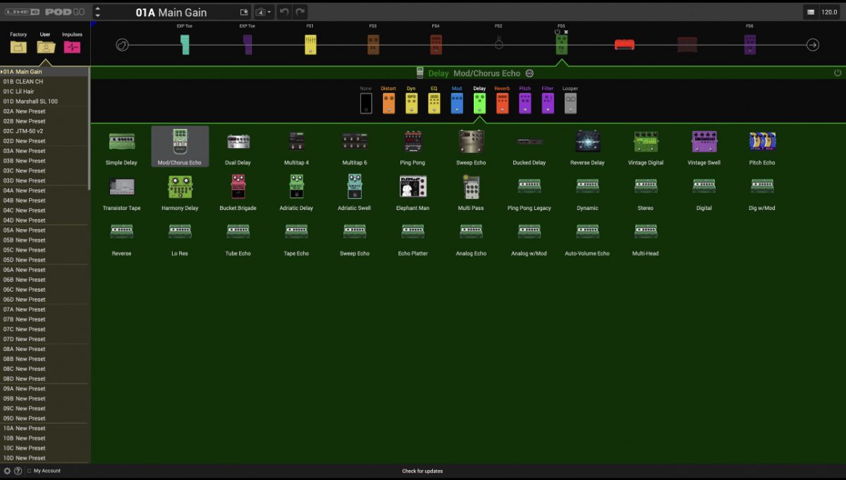Edit the 120.0 tempo field
Image resolution: width=846 pixels, height=480 pixels.
(829, 12)
